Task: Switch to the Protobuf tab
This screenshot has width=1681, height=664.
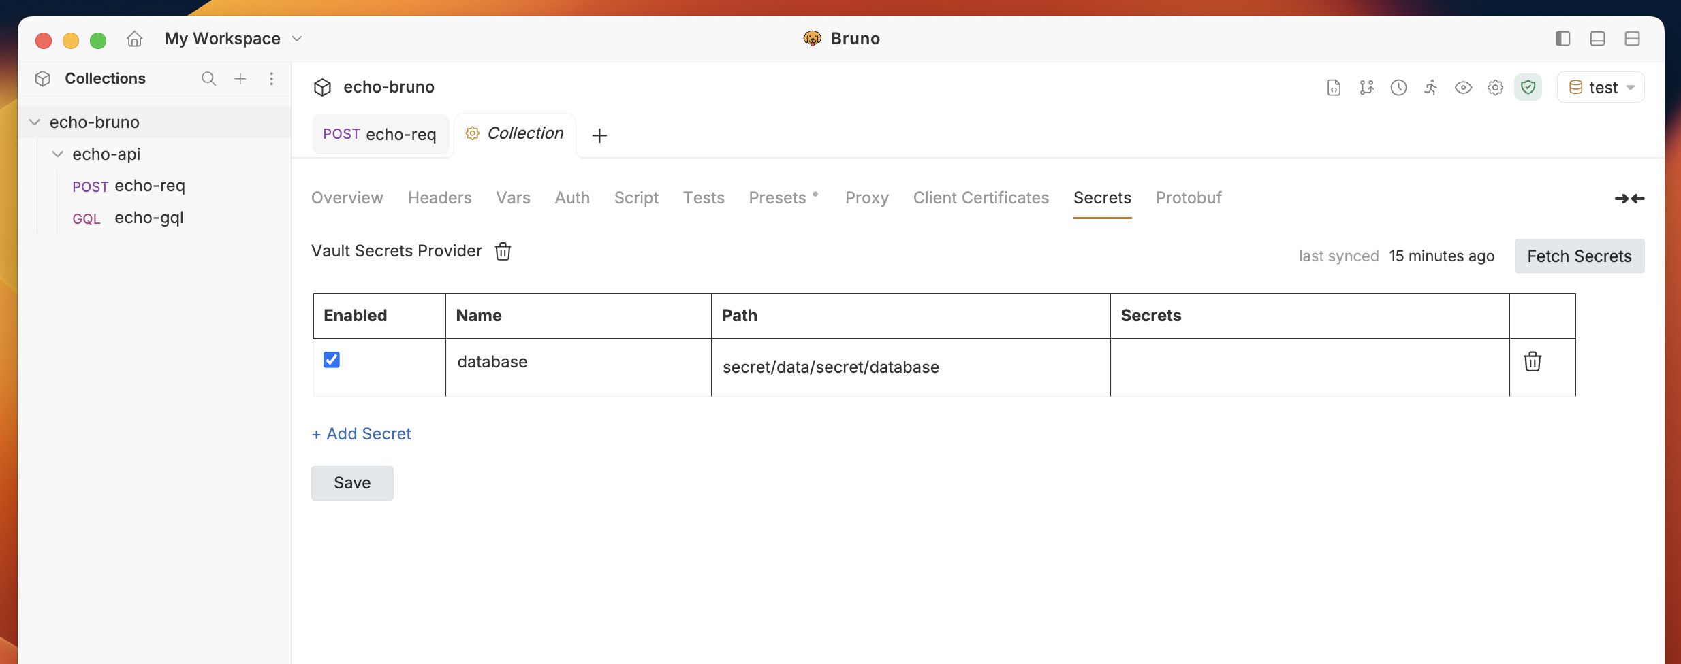Action: tap(1189, 198)
